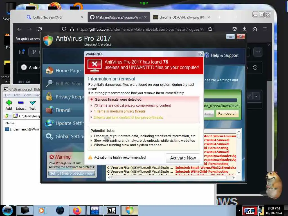Screen dimensions: 288x216
Task: Open Privacy Keeper in the sidebar
Action: (x=63, y=97)
